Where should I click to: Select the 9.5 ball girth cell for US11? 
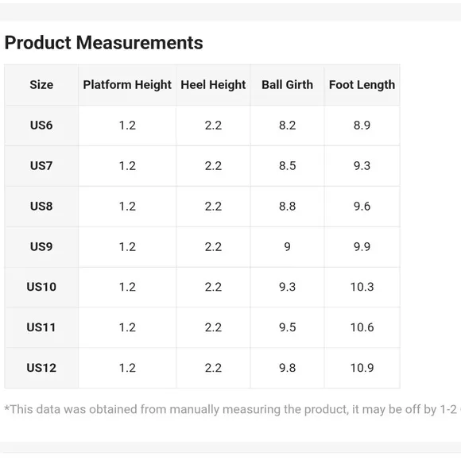(x=287, y=327)
